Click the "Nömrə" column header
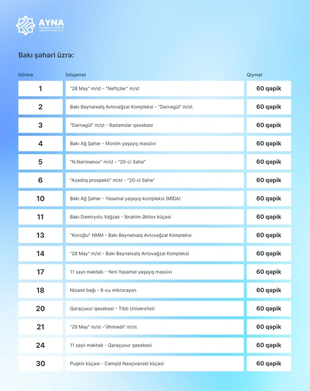The image size is (310, 391). [25, 75]
